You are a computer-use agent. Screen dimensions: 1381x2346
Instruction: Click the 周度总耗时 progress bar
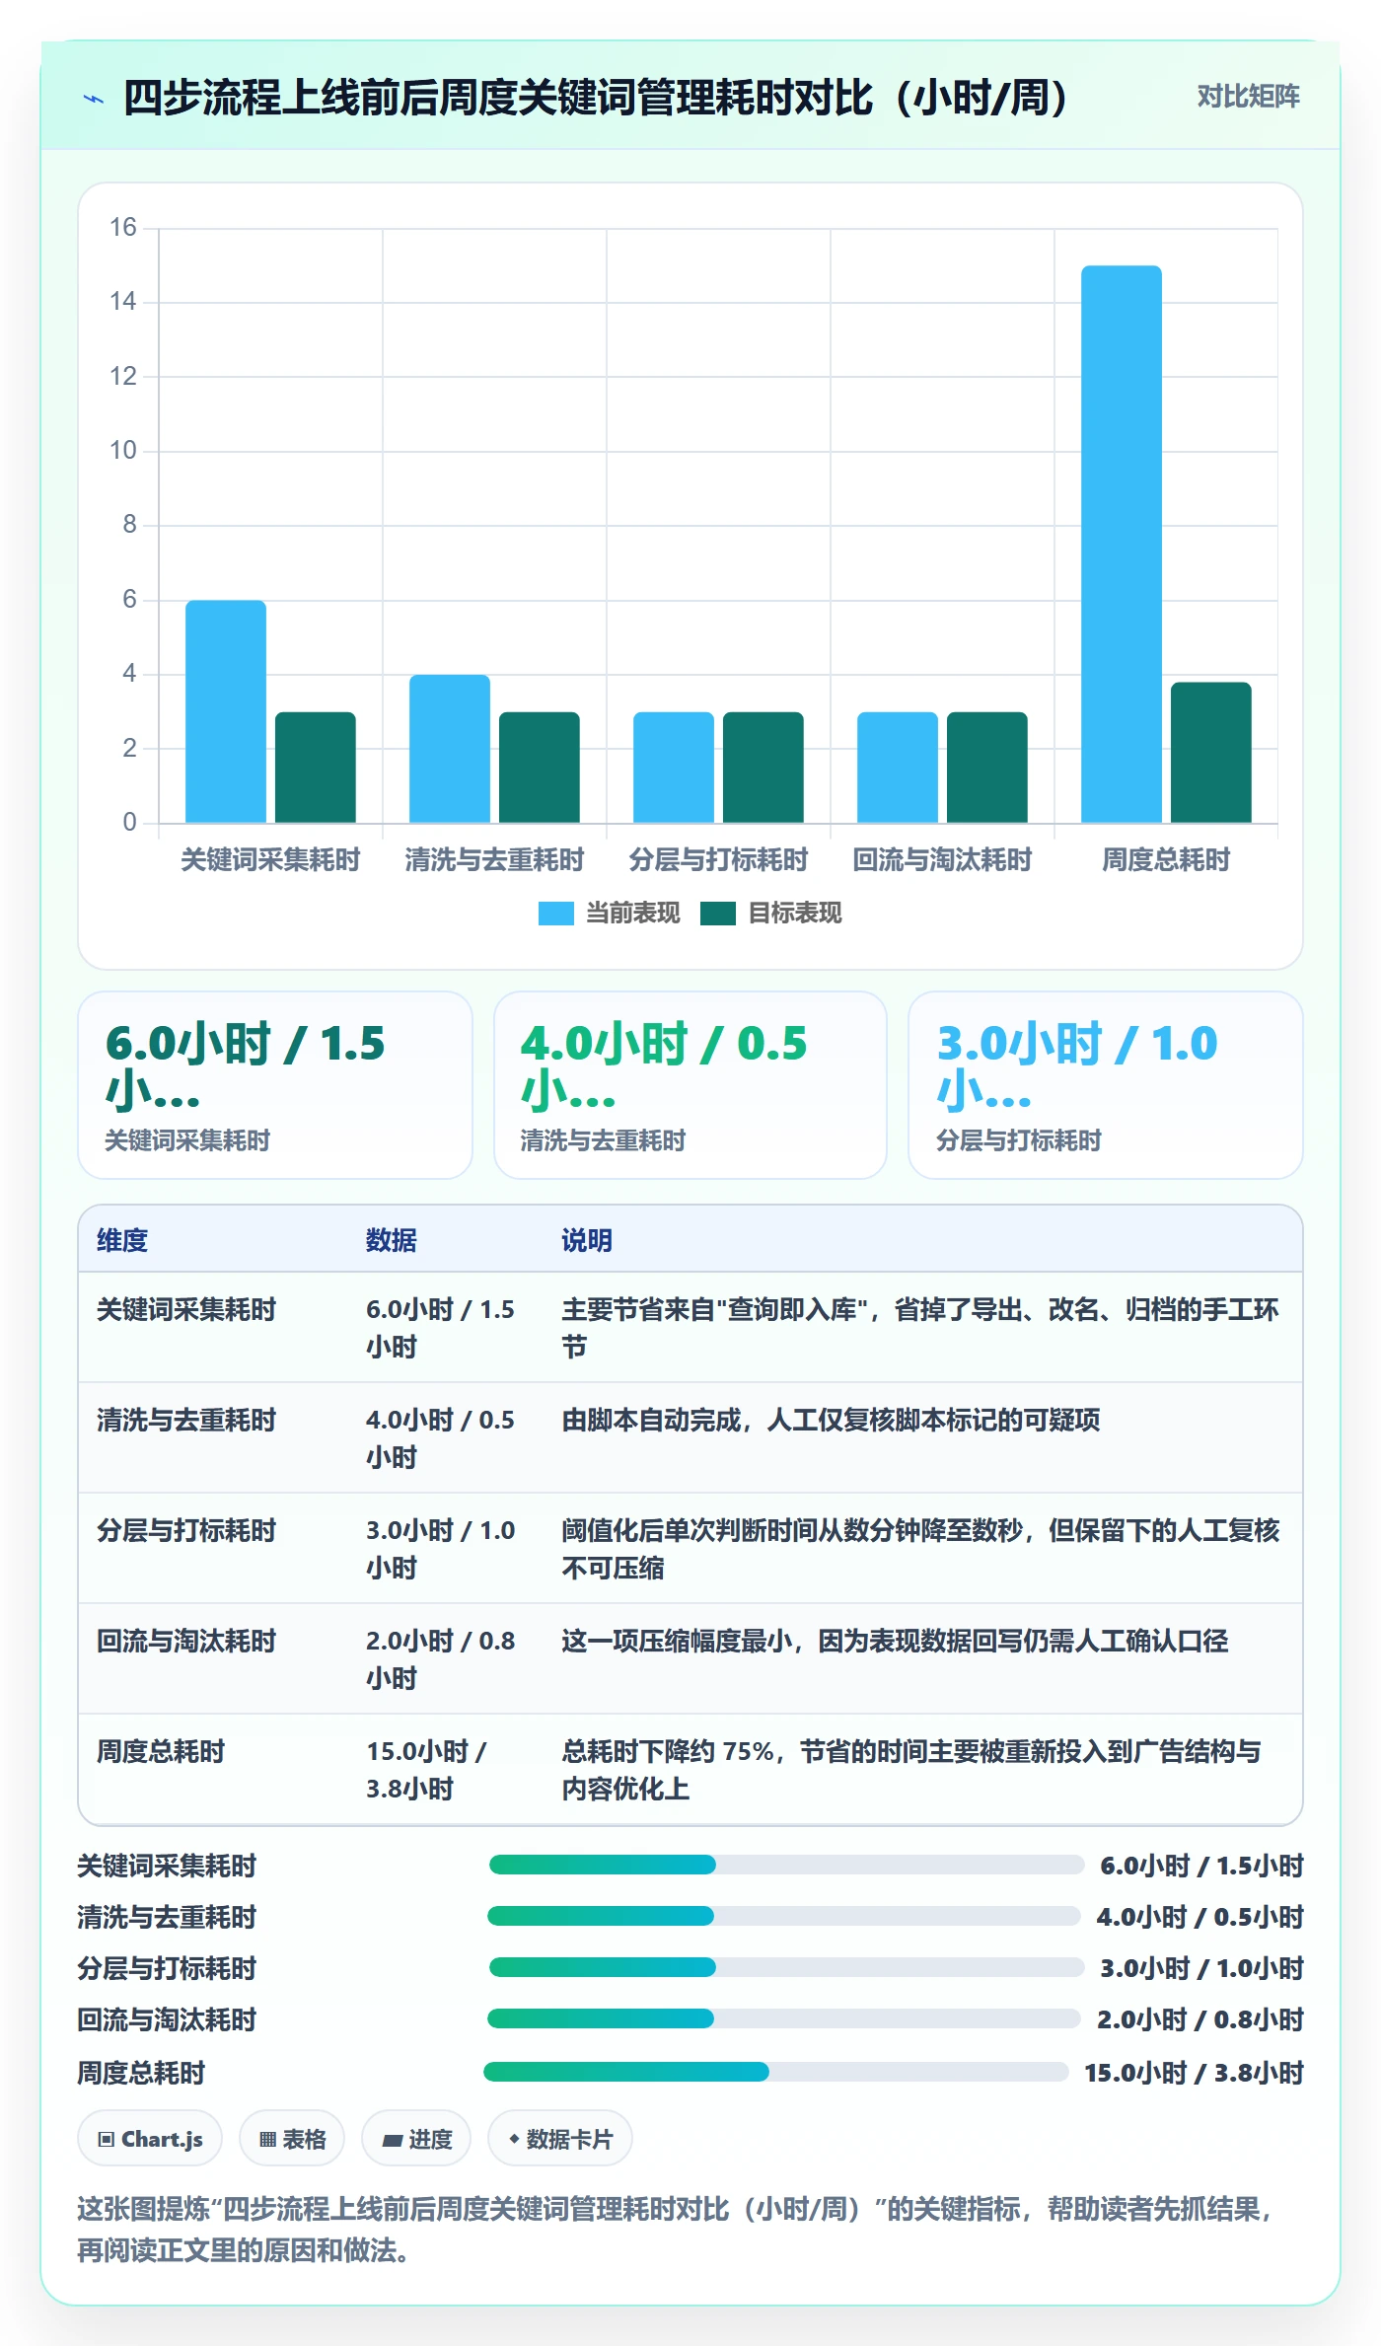click(776, 2072)
